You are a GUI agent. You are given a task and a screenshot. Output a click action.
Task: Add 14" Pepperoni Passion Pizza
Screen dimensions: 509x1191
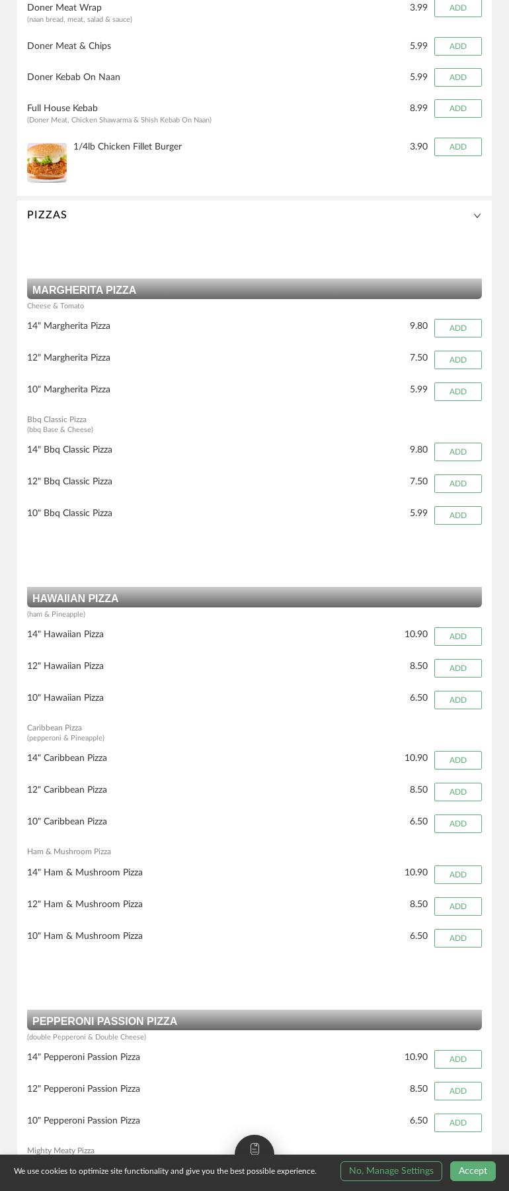click(x=457, y=1059)
